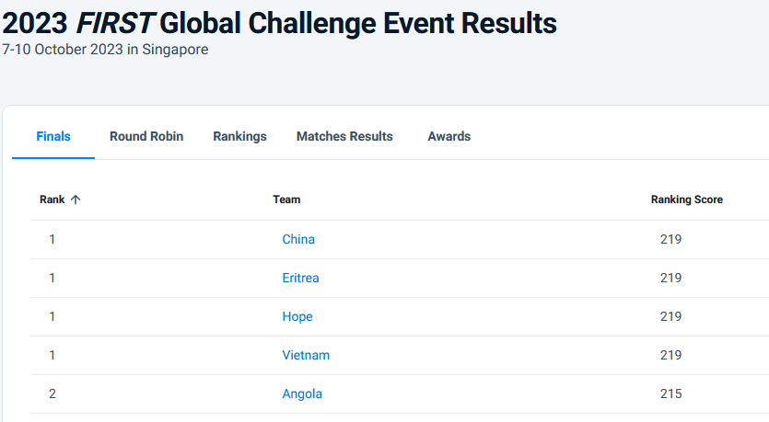
Task: Sort by the Ranking Score column header
Action: 687,200
